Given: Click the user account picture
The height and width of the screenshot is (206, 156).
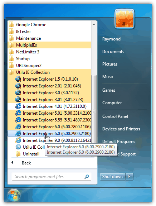Looking at the screenshot, I should pos(124,19).
